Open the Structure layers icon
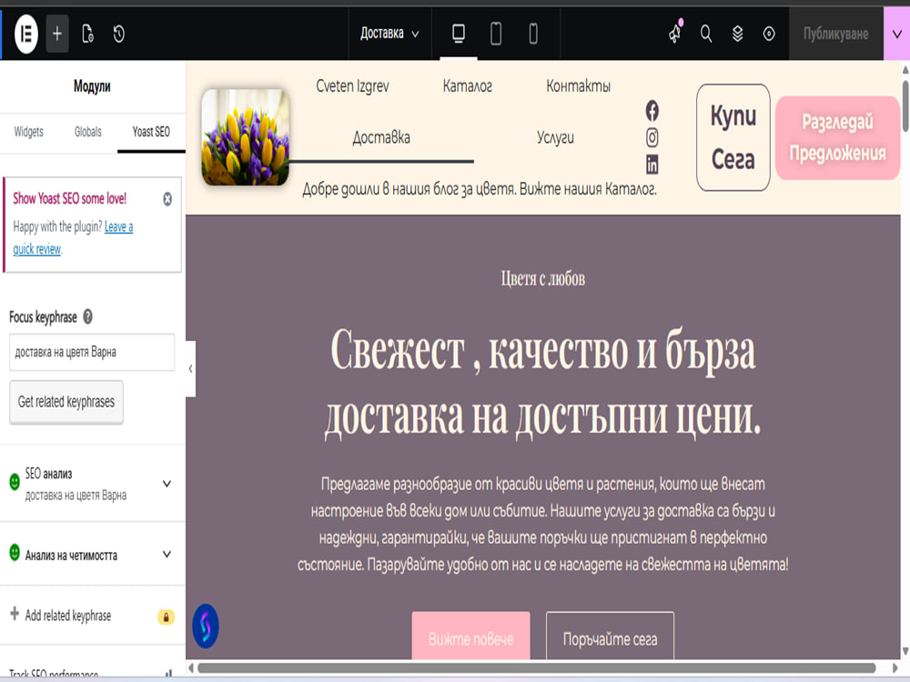 click(737, 34)
